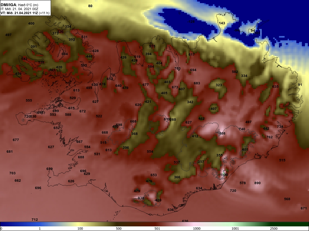
Task: Click the map value 763
Action: (177, 68)
